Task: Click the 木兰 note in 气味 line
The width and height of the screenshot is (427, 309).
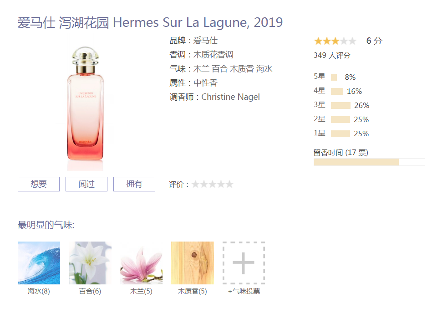Action: point(201,69)
